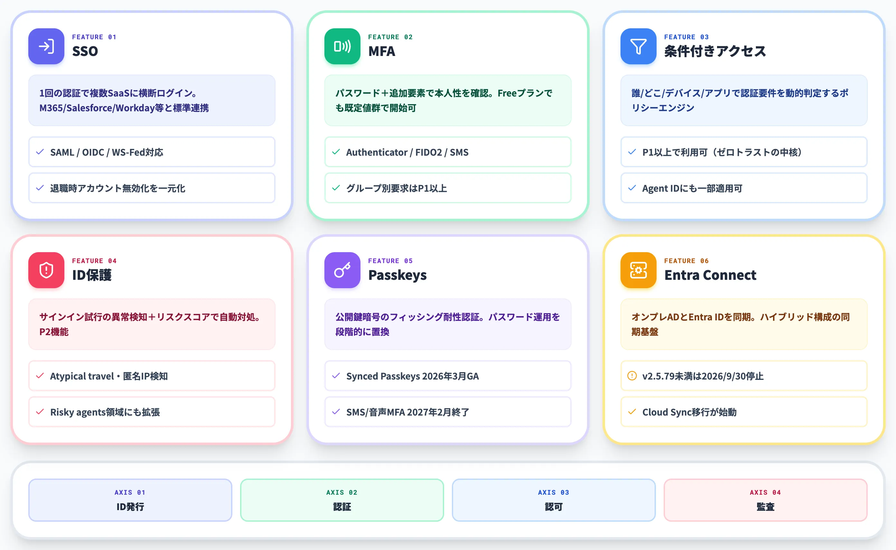Click checkmark beside SMS/音声MFA 2027年2月終了
This screenshot has height=550, width=896.
coord(336,412)
